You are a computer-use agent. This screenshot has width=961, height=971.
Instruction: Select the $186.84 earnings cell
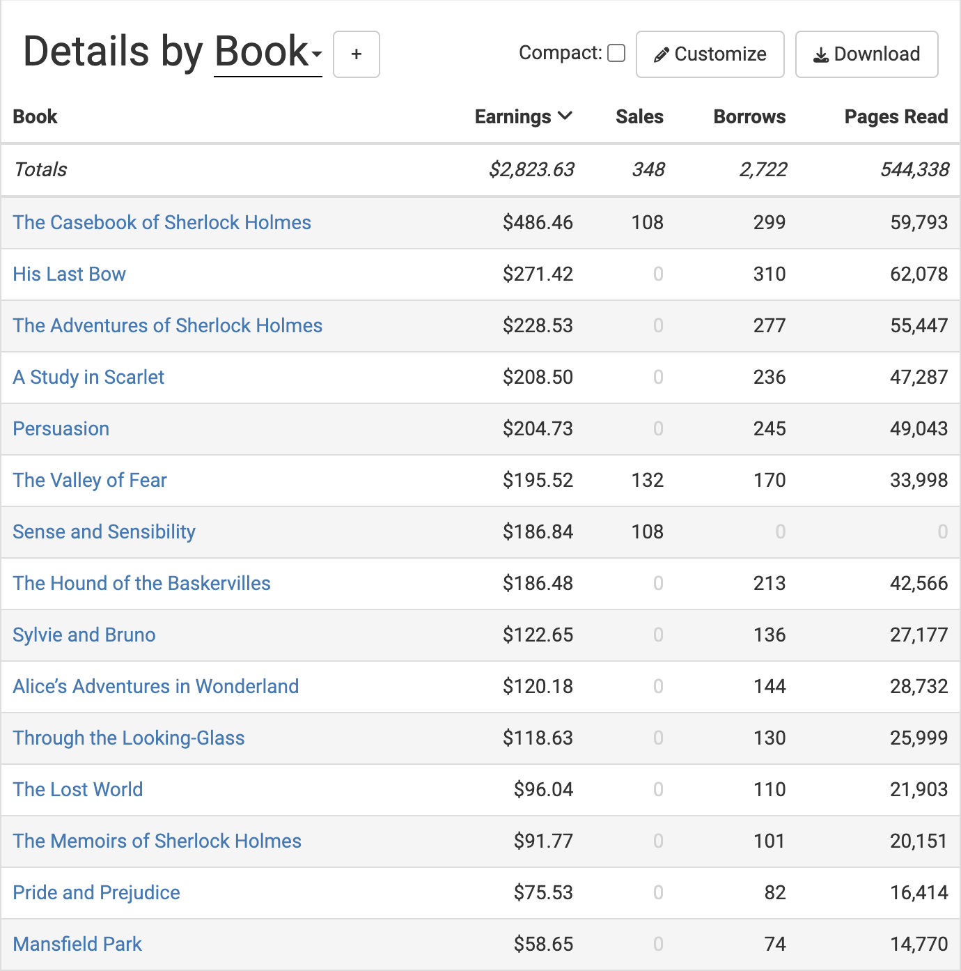(x=538, y=531)
